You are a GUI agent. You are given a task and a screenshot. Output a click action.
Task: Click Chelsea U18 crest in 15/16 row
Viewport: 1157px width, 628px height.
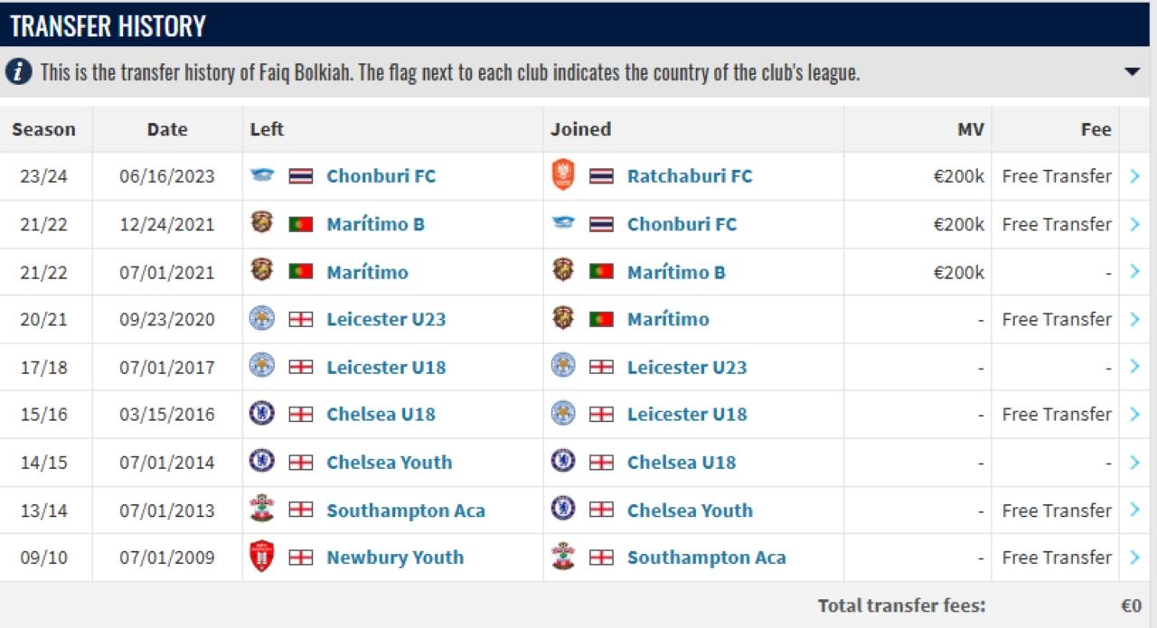coord(262,414)
